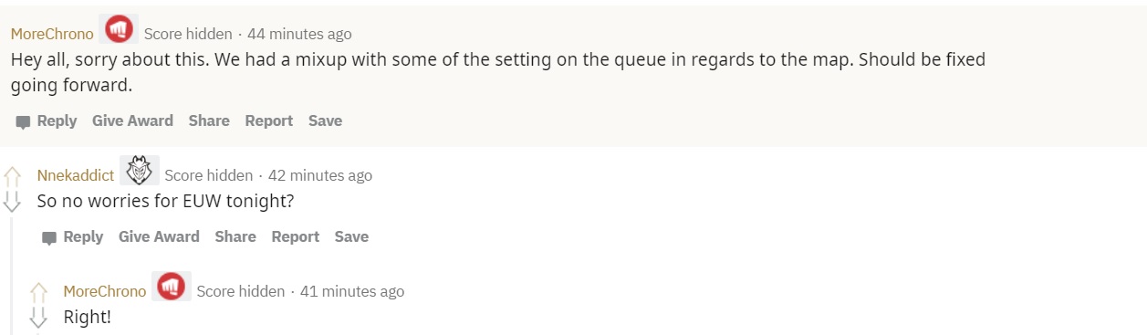Click Riot fist flair icon beside the 'Right!' reply
This screenshot has height=335, width=1147.
[172, 287]
